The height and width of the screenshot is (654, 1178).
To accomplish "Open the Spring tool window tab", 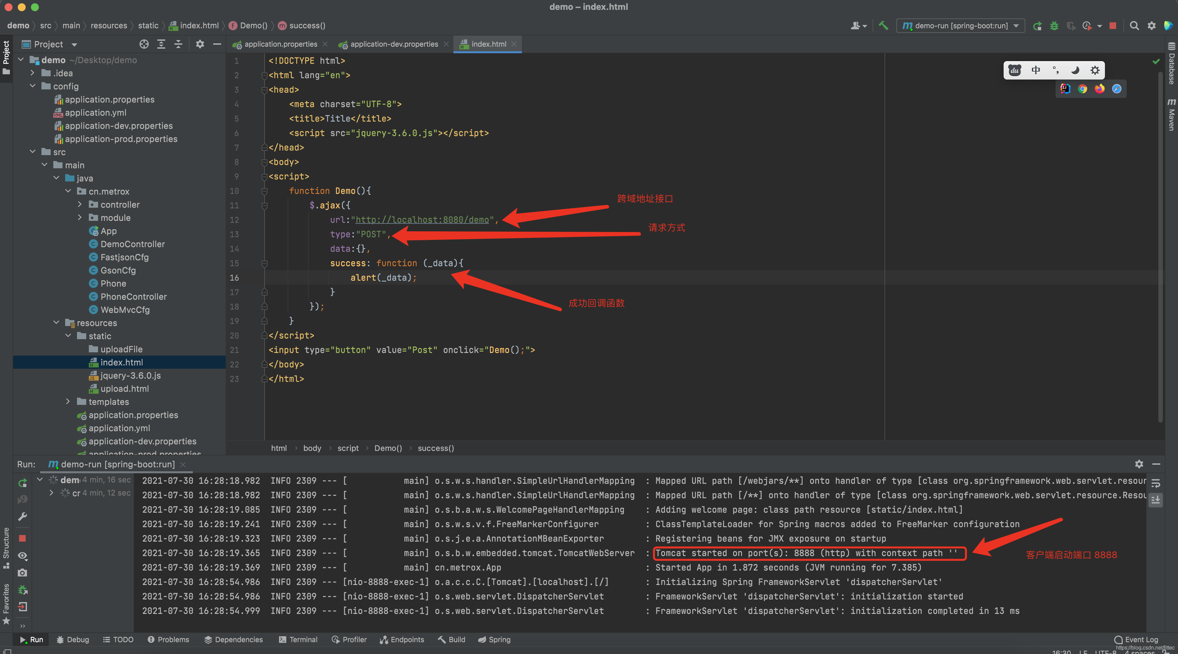I will (x=494, y=640).
